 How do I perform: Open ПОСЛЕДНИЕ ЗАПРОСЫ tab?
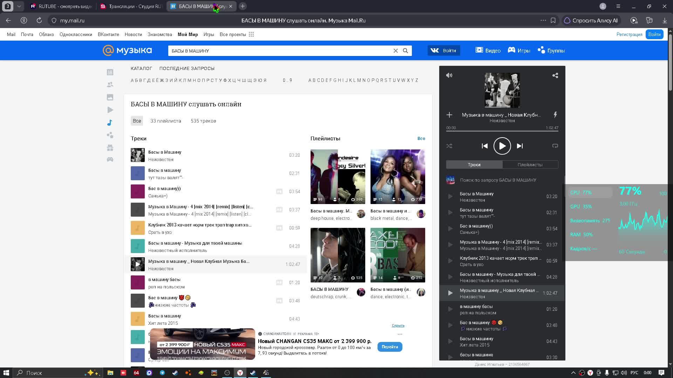click(x=187, y=69)
